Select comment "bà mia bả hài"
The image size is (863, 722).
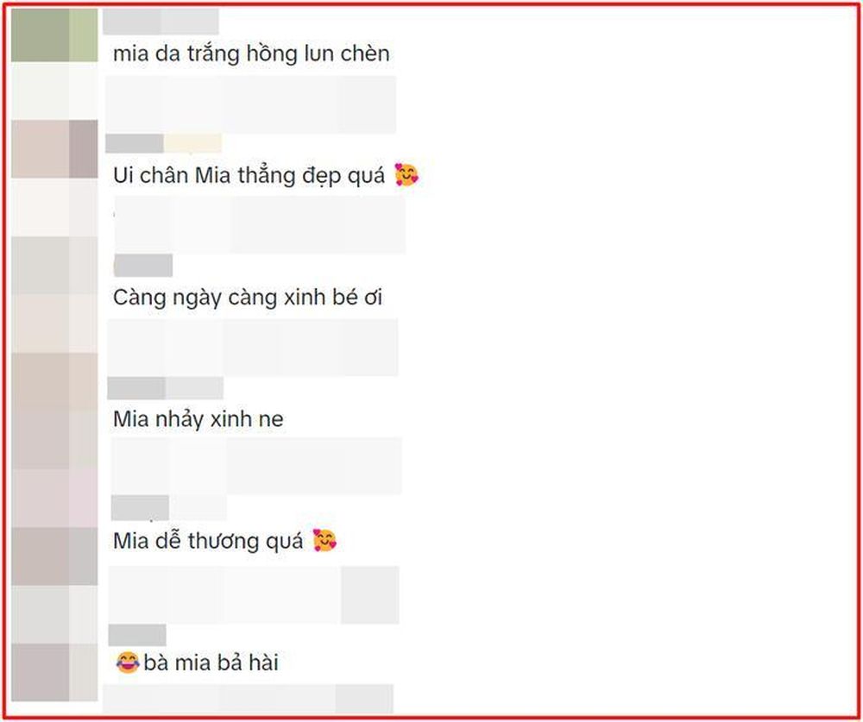coord(211,662)
